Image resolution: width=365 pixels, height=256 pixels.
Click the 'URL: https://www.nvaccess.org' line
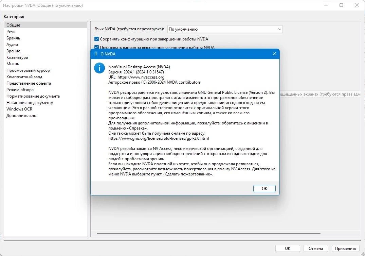click(136, 77)
